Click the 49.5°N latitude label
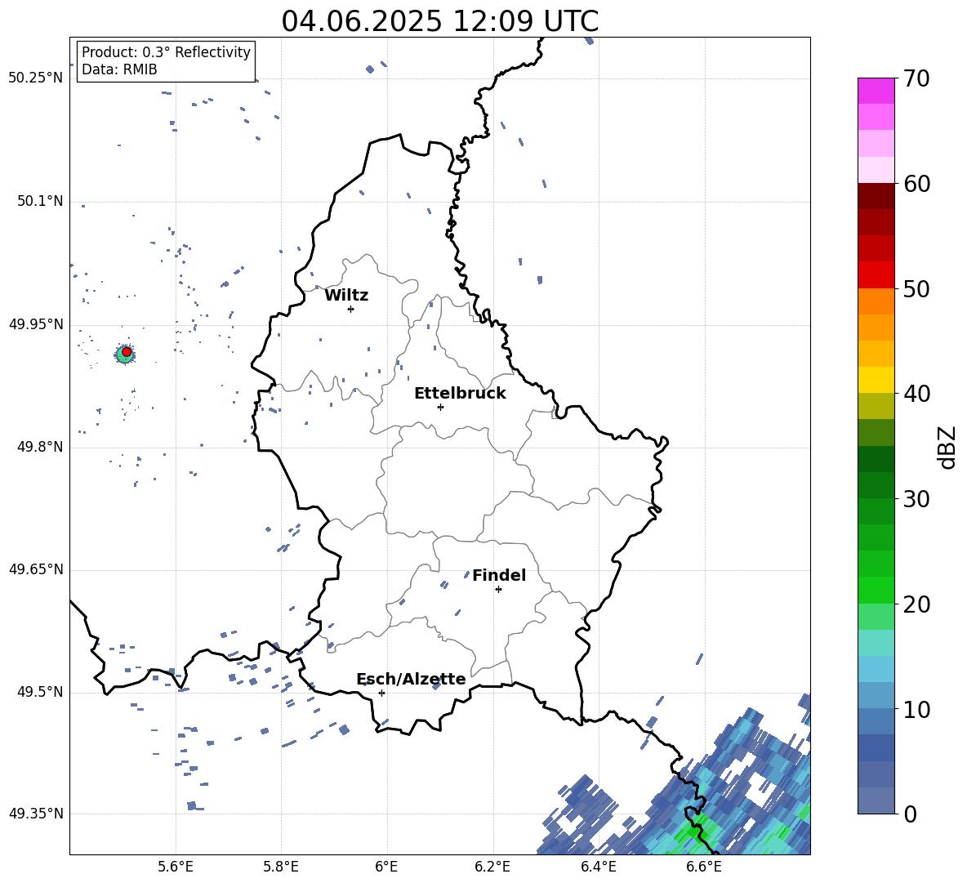This screenshot has height=883, width=967. pyautogui.click(x=40, y=691)
